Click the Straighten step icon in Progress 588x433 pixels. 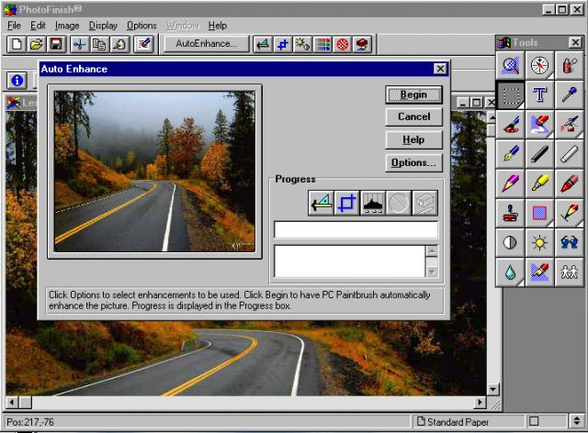pos(321,203)
